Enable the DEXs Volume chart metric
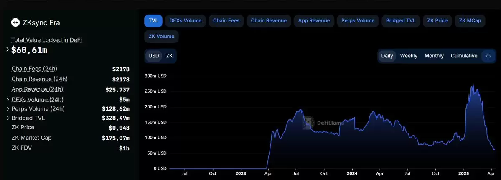501x180 pixels. click(x=186, y=21)
